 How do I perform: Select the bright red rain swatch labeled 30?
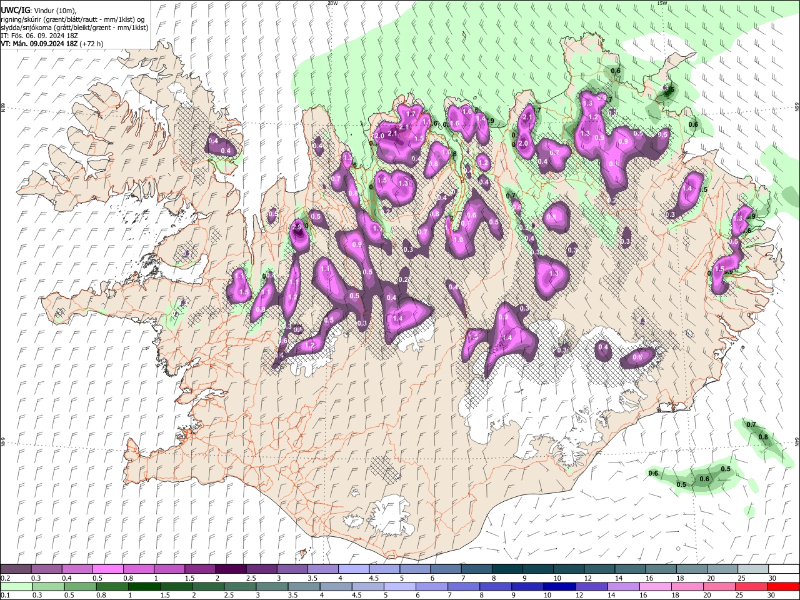coord(783,587)
